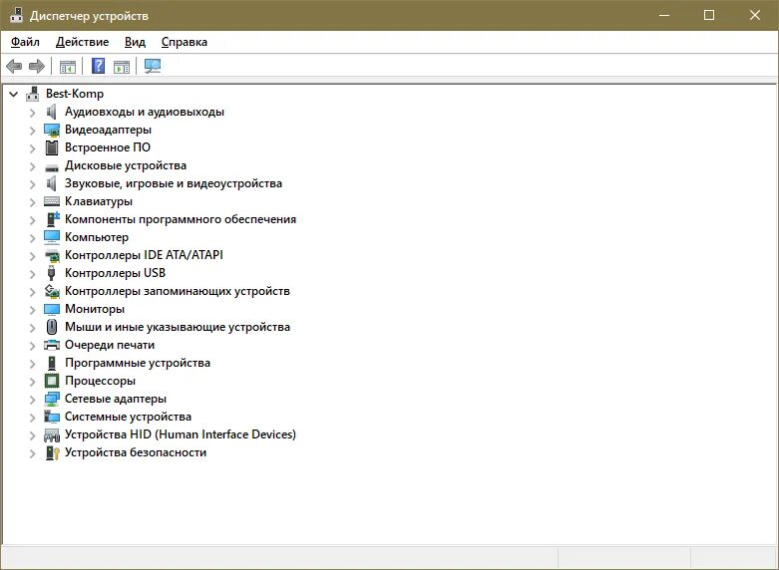Click the printer icon beside Очереди печати
Screen dimensions: 779x570
coord(52,345)
